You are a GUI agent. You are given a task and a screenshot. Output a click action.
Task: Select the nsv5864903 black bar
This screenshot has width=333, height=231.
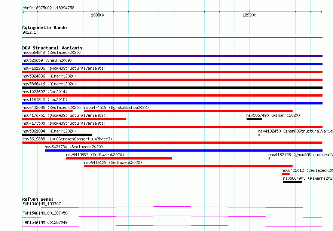[293, 182]
